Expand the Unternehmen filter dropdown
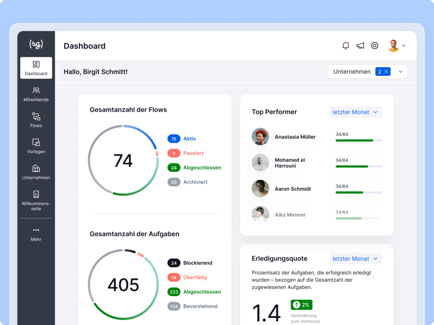434x325 pixels. 401,72
